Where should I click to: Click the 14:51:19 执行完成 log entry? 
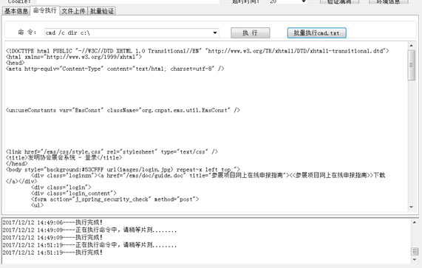52,252
